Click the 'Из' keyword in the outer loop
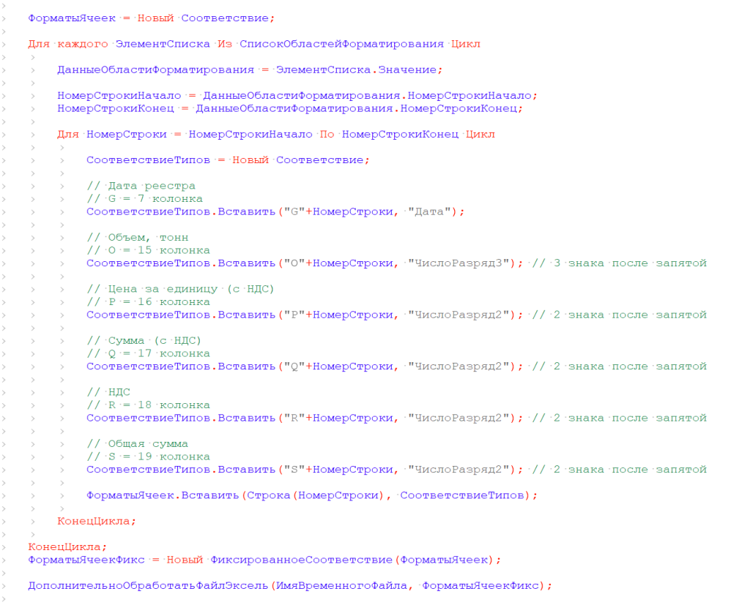 [x=224, y=43]
